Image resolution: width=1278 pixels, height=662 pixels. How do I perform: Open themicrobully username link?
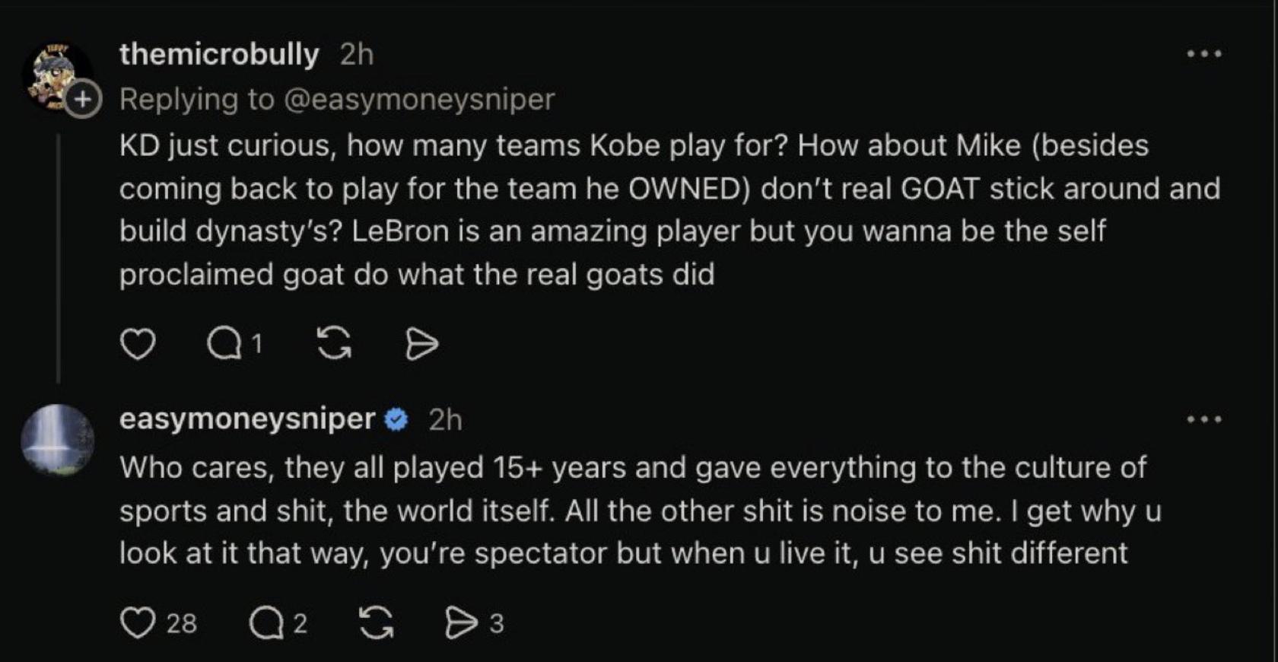tap(219, 54)
